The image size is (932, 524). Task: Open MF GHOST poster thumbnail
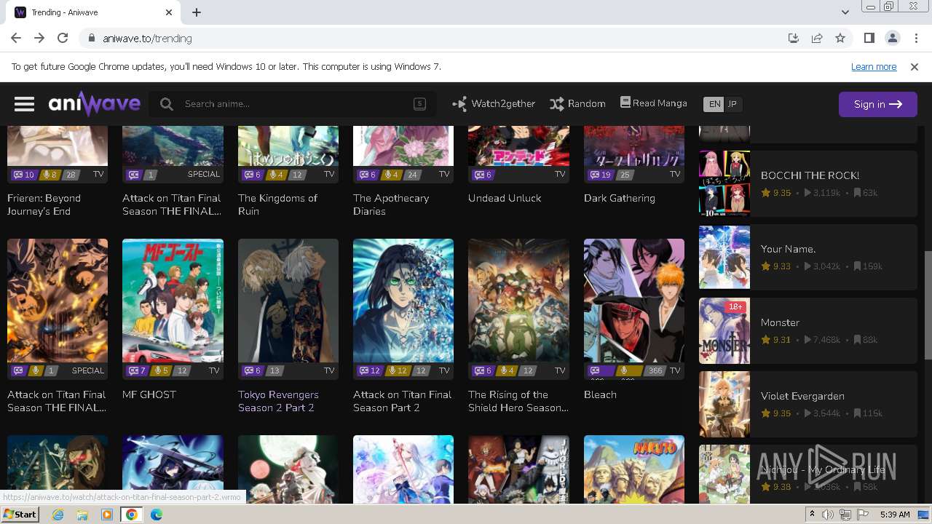click(173, 301)
